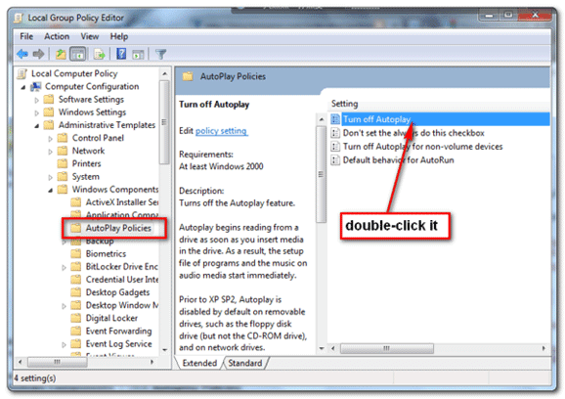
Task: Click the Digital Locker folder icon
Action: (x=75, y=318)
